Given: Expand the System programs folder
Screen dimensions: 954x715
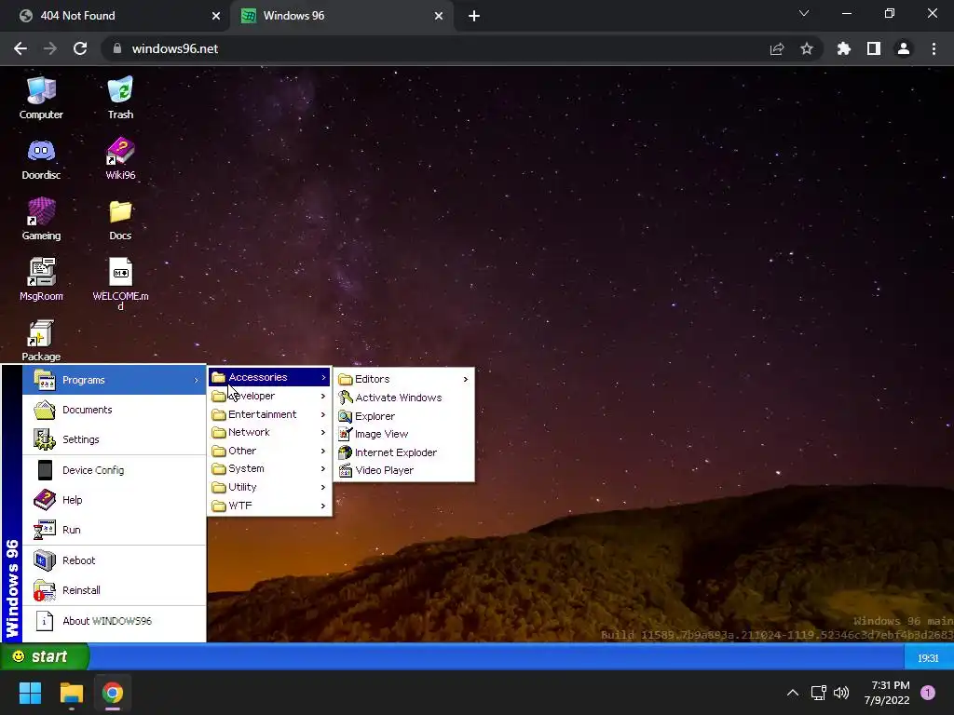Looking at the screenshot, I should (269, 469).
